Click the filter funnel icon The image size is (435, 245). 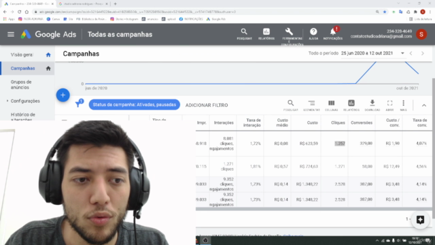pos(79,105)
